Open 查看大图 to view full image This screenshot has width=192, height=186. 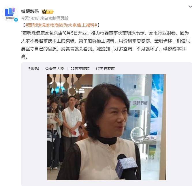click(x=55, y=69)
